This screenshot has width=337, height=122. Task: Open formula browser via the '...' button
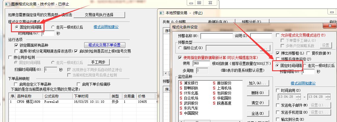click(266, 48)
